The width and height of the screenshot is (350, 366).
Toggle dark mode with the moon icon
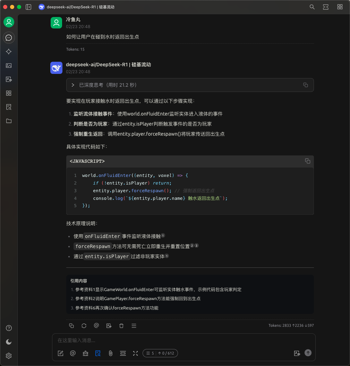(9, 342)
